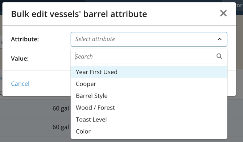Select Toast Level option
243x142 pixels.
coord(149,120)
